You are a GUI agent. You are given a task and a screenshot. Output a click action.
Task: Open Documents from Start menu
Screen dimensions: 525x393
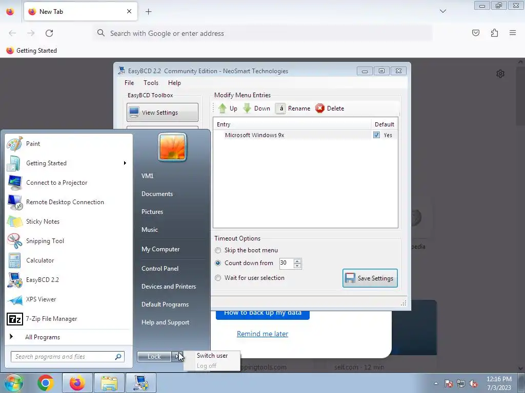157,194
